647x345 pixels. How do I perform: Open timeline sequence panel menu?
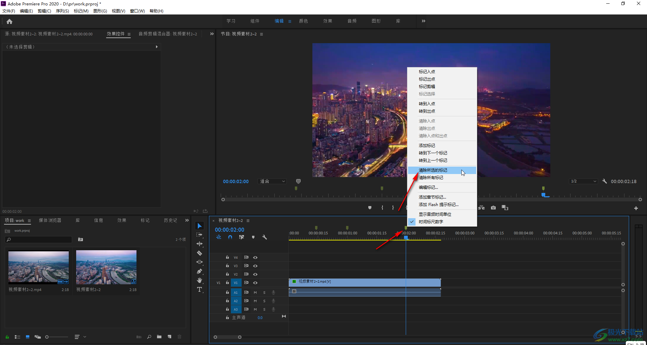pyautogui.click(x=248, y=221)
